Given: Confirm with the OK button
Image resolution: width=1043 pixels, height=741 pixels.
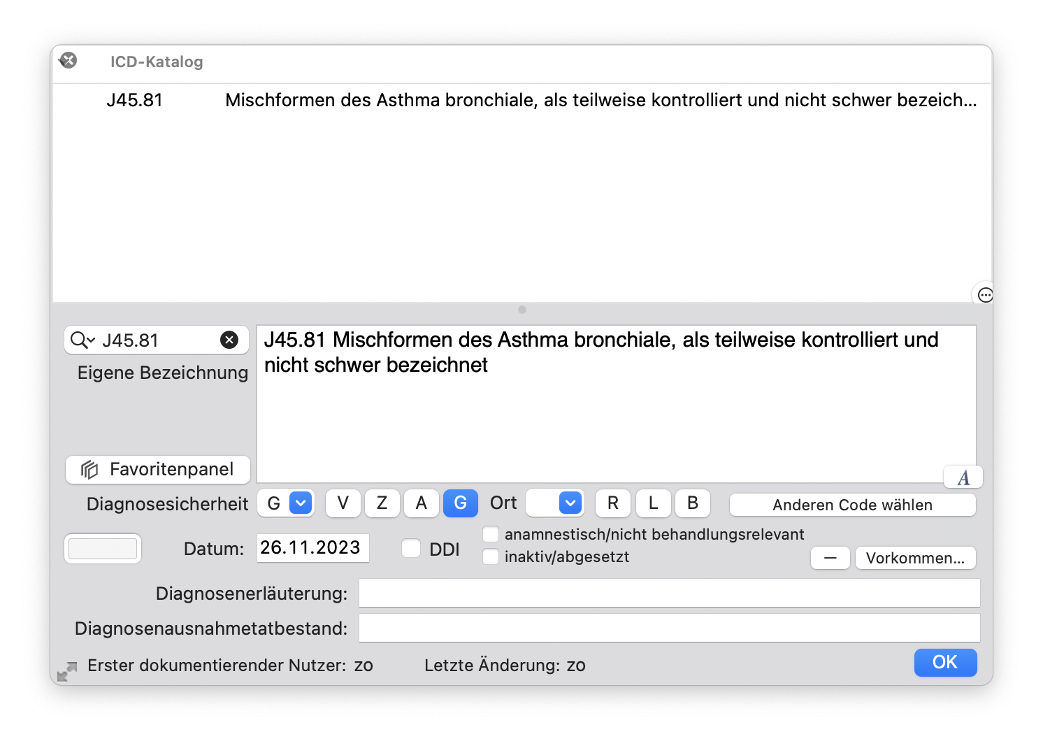Looking at the screenshot, I should pos(945,662).
